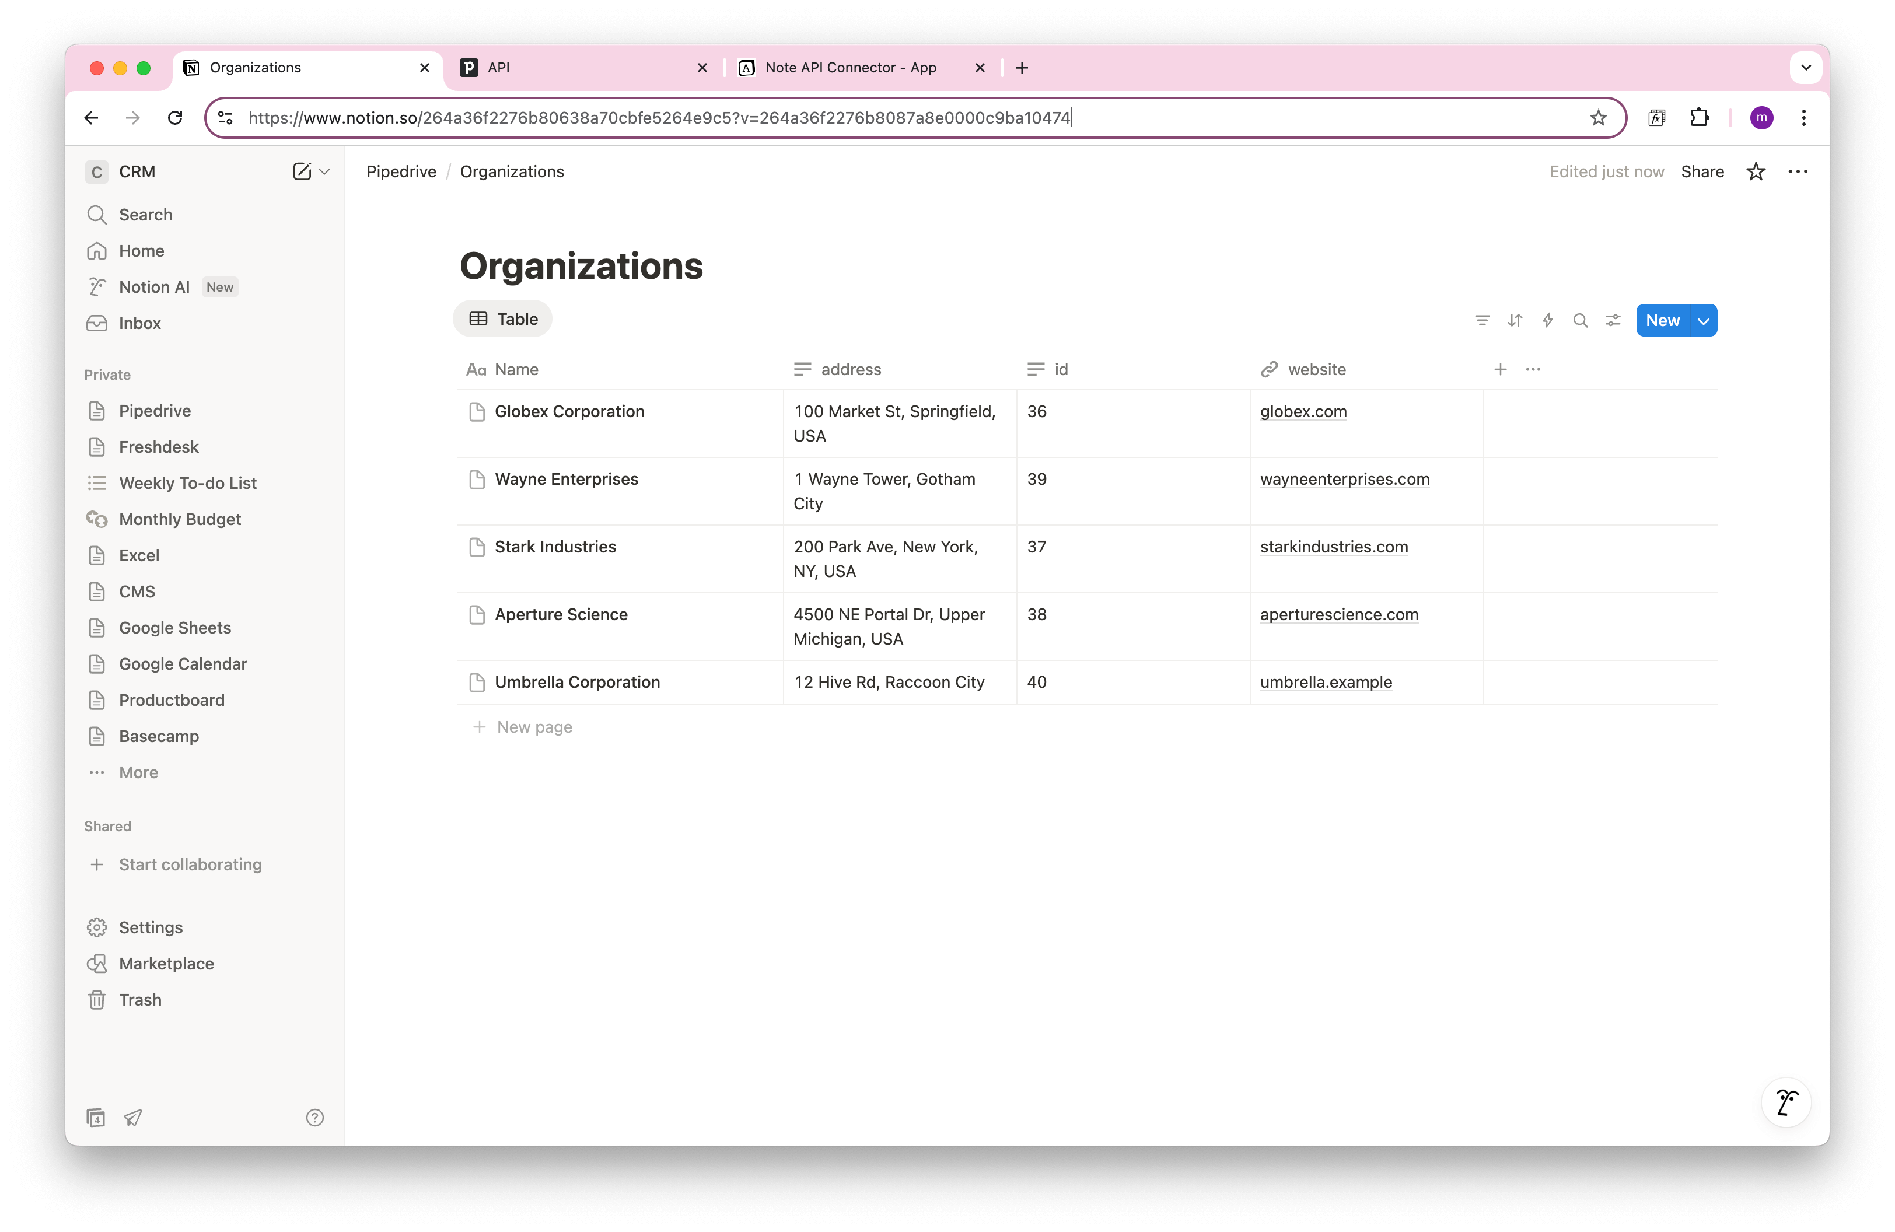
Task: Open the page options three-dot menu
Action: click(1798, 172)
